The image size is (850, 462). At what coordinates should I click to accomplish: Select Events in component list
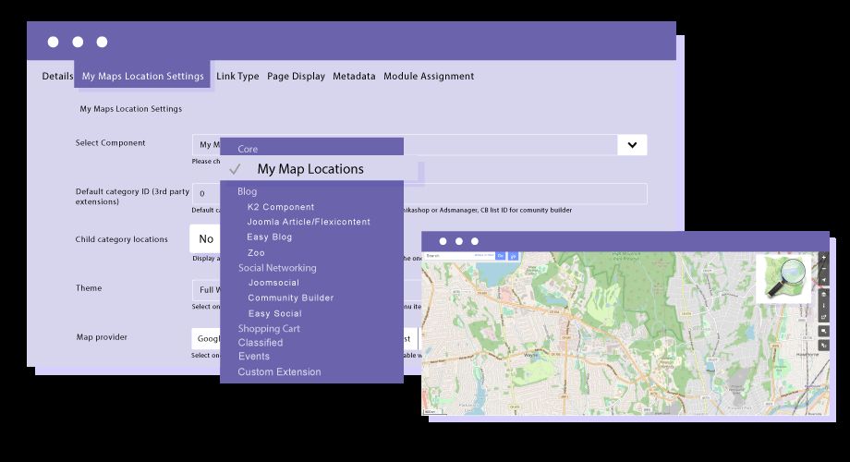(x=254, y=357)
